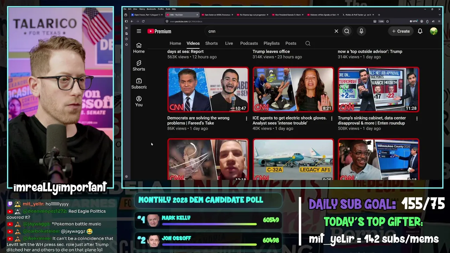Open the C-32A Legacy AF1 thumbnail
450x253 pixels.
click(293, 159)
